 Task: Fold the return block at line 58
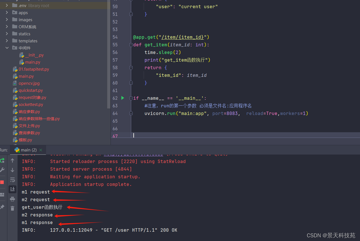(x=131, y=68)
